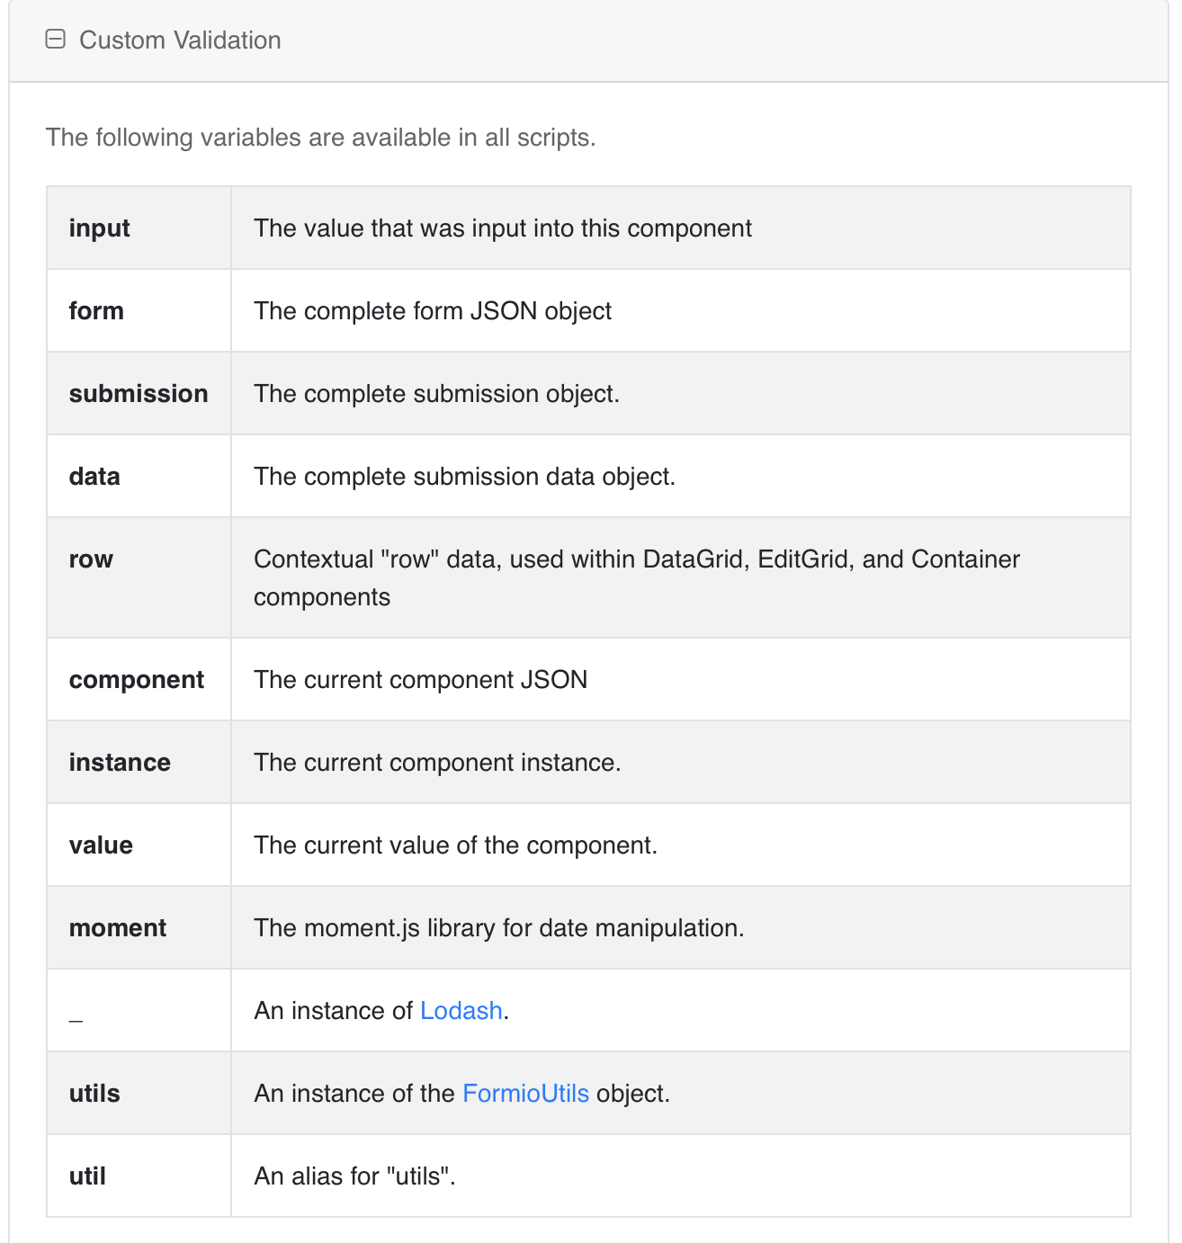Click the moment.js library description text
The height and width of the screenshot is (1243, 1182).
pos(499,927)
